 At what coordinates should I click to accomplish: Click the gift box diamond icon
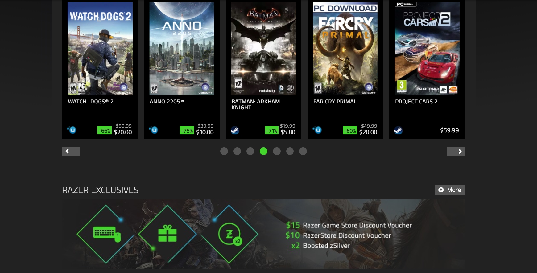(x=167, y=234)
